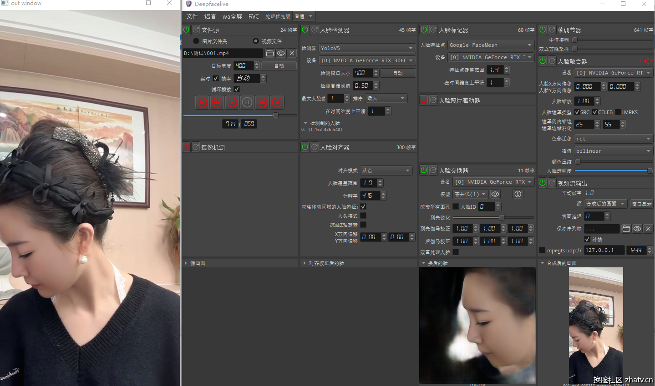Open the 文件 menu
This screenshot has width=655, height=386.
click(192, 16)
